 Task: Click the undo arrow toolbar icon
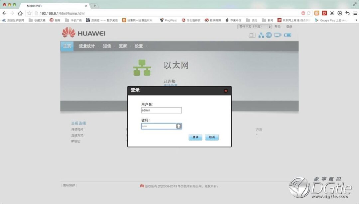click(348, 13)
